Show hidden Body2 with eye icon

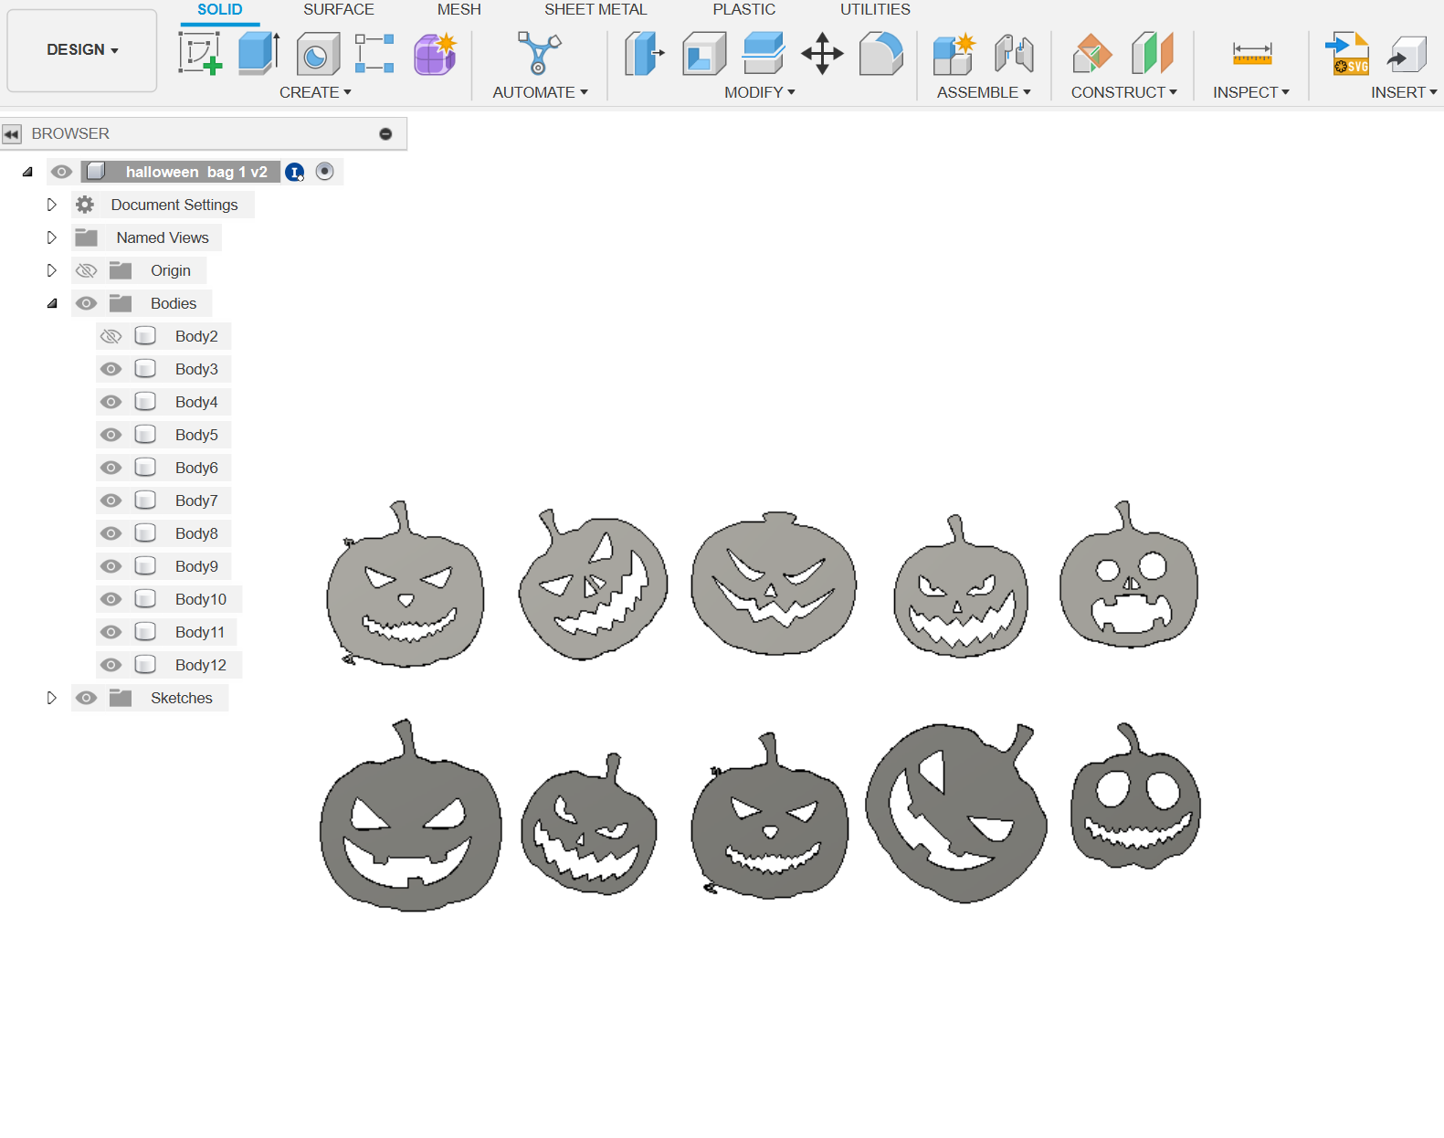[x=111, y=336]
